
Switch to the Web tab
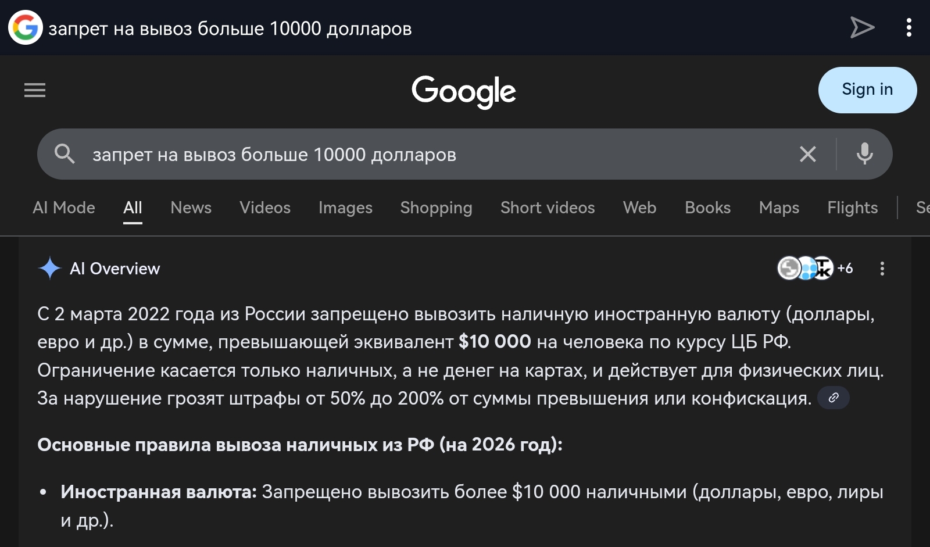[x=640, y=208]
